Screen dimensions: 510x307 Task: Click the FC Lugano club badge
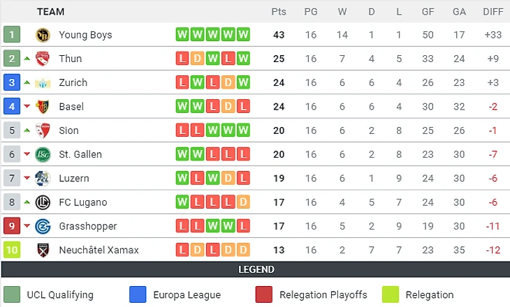[x=43, y=202]
